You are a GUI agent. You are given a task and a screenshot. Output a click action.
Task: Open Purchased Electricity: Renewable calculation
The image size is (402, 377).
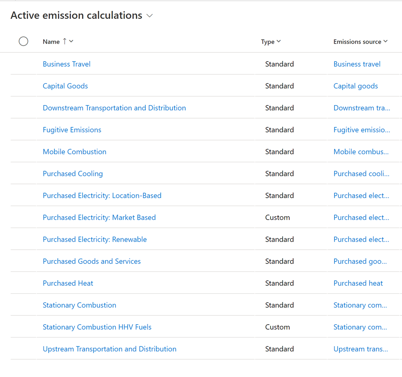(x=95, y=240)
